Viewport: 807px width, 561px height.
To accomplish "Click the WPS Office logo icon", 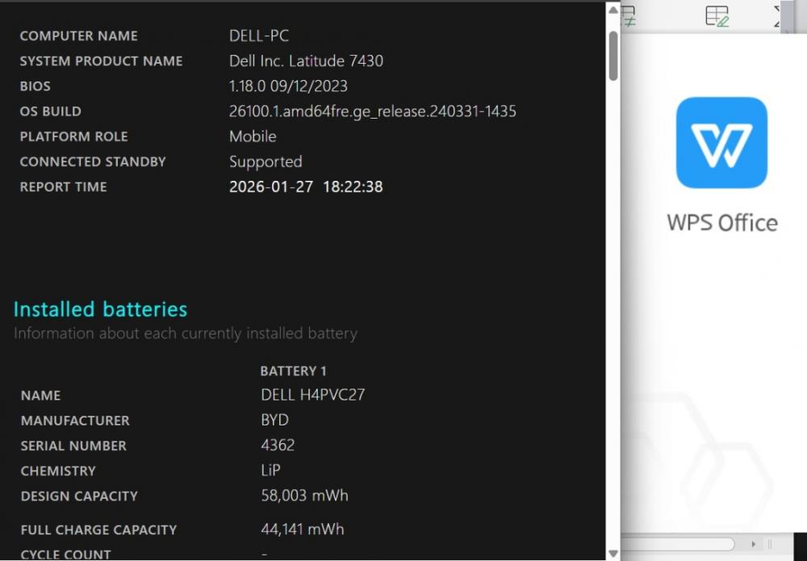I will pos(721,143).
